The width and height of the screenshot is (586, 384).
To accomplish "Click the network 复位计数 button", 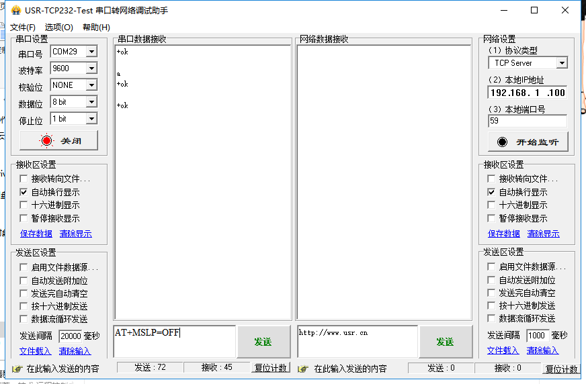I will (561, 369).
